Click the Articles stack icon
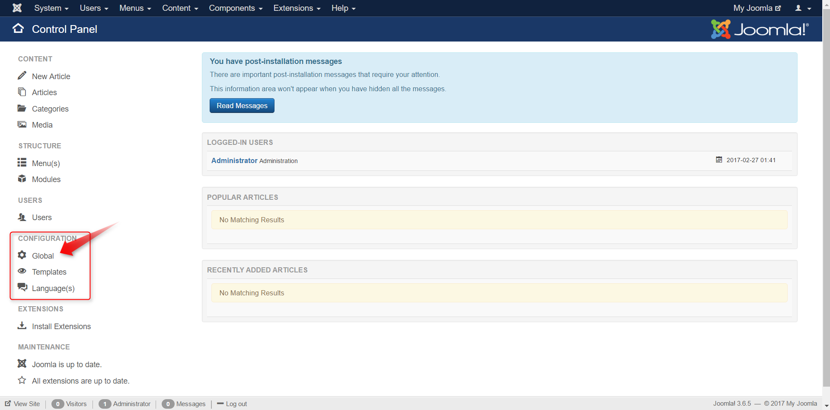This screenshot has width=830, height=410. click(22, 92)
